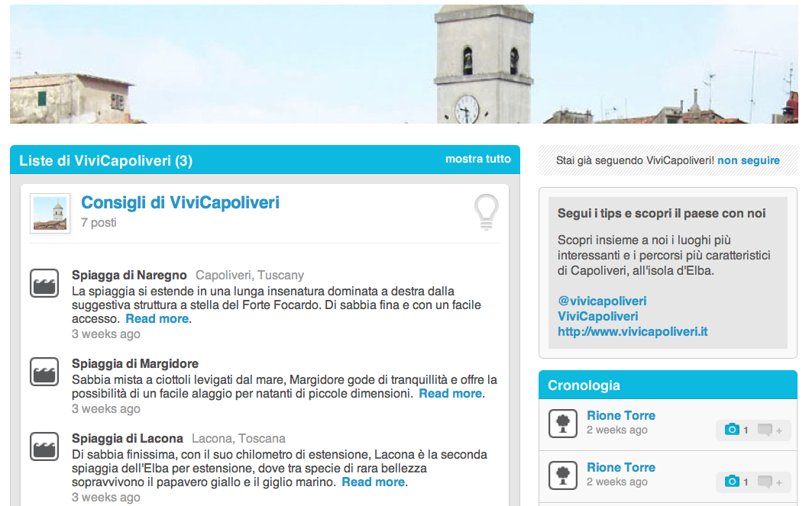Open ViviCapoliveri Facebook profile link

coord(598,317)
